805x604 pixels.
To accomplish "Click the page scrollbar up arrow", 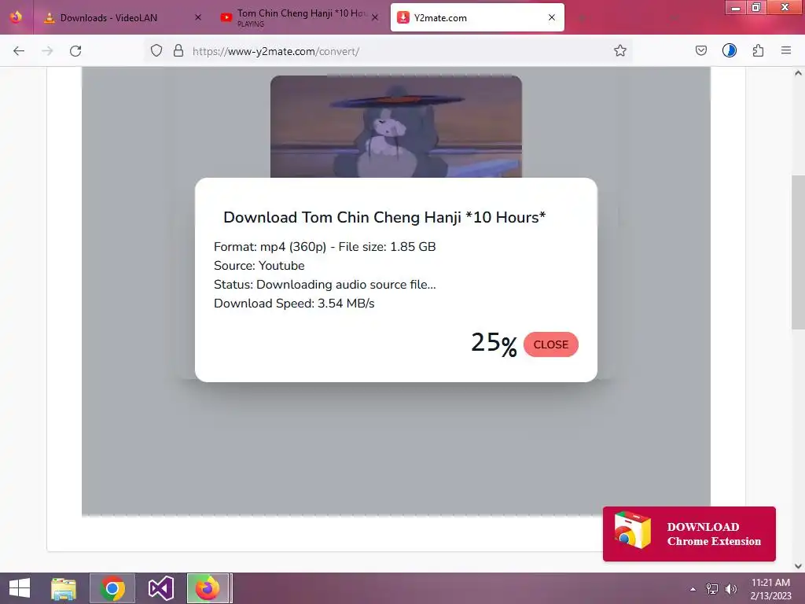I will pos(798,73).
